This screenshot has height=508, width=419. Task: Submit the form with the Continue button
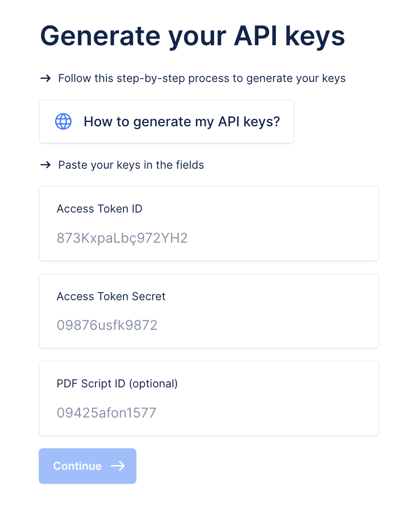(88, 466)
